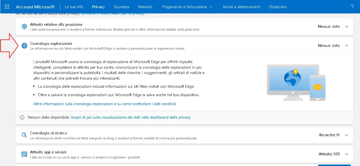Viewport: 360px width, 166px height.
Task: Click the Attività app e servizi heading
Action: click(x=48, y=152)
